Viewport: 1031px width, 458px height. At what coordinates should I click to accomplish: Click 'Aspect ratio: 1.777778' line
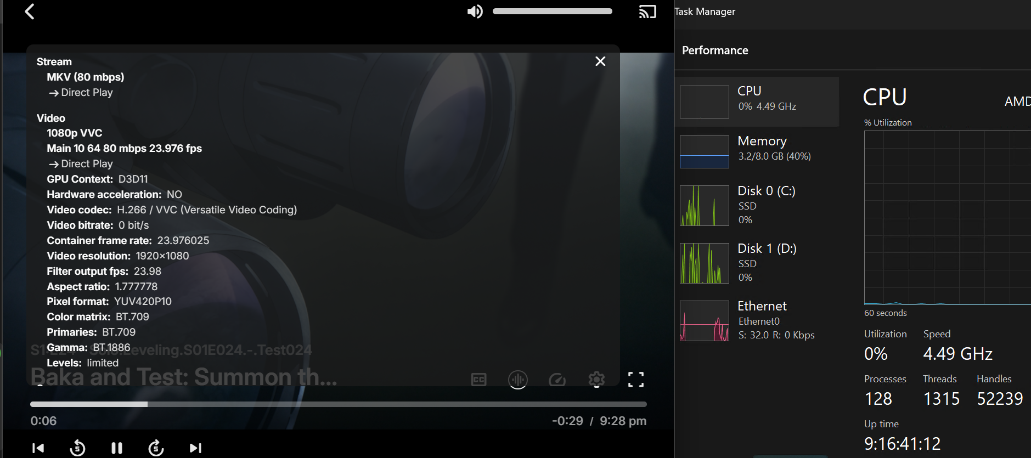(102, 287)
